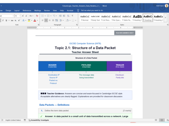Click the Data Packets — Definitions heading
The width and height of the screenshot is (169, 126).
[x=54, y=105]
